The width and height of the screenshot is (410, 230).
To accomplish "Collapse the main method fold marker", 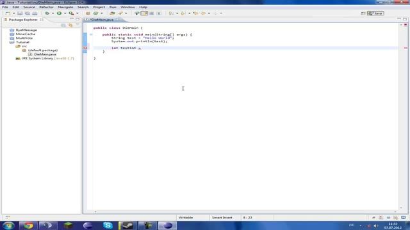I will click(91, 34).
